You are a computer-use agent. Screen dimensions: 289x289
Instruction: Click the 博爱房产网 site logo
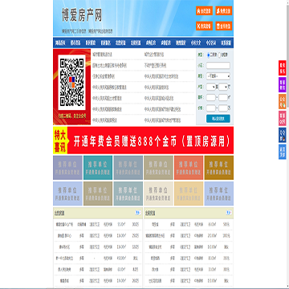[82, 15]
